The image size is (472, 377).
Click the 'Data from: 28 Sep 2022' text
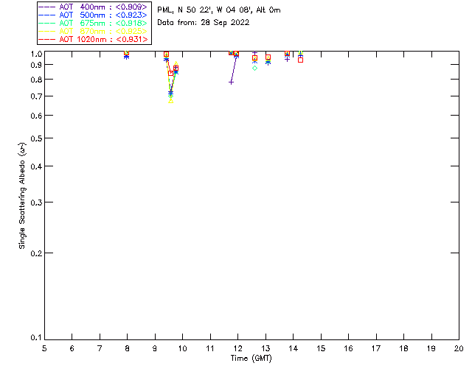[204, 23]
